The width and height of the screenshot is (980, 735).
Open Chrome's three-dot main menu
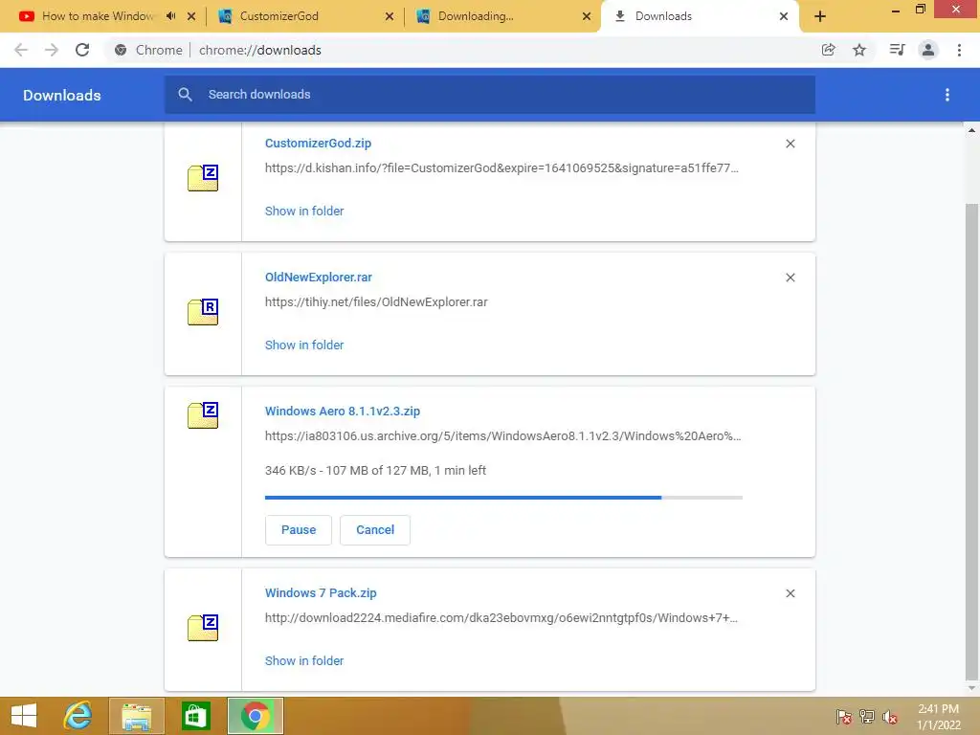(959, 50)
